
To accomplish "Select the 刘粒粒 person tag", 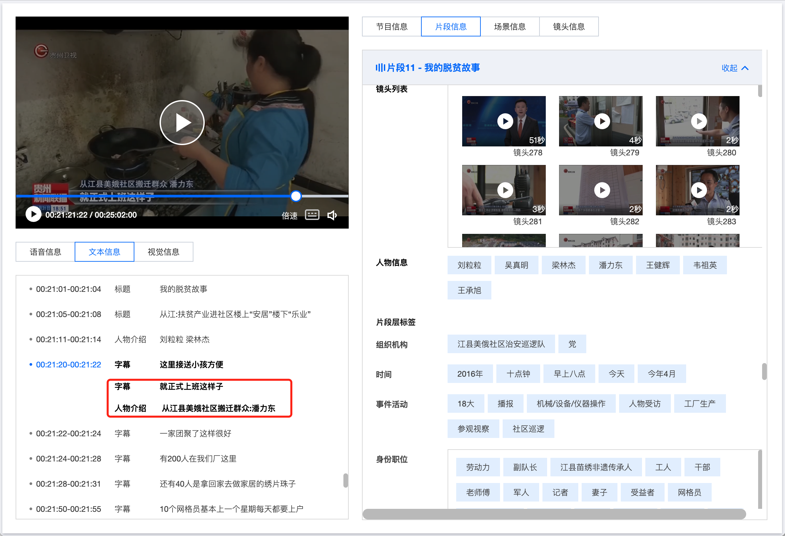I will click(469, 265).
